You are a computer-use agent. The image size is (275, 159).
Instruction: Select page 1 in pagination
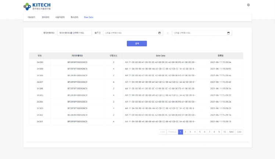[181, 132]
